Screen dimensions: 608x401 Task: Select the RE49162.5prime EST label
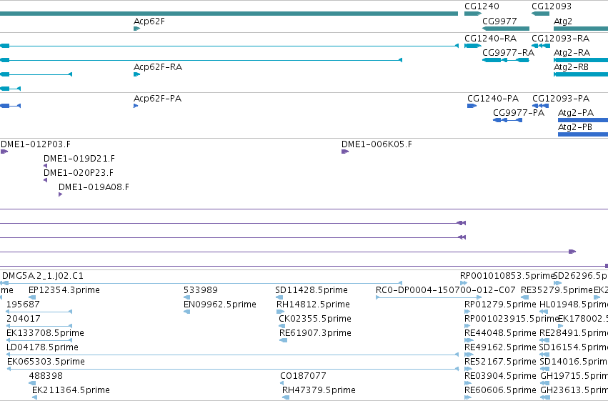point(500,347)
